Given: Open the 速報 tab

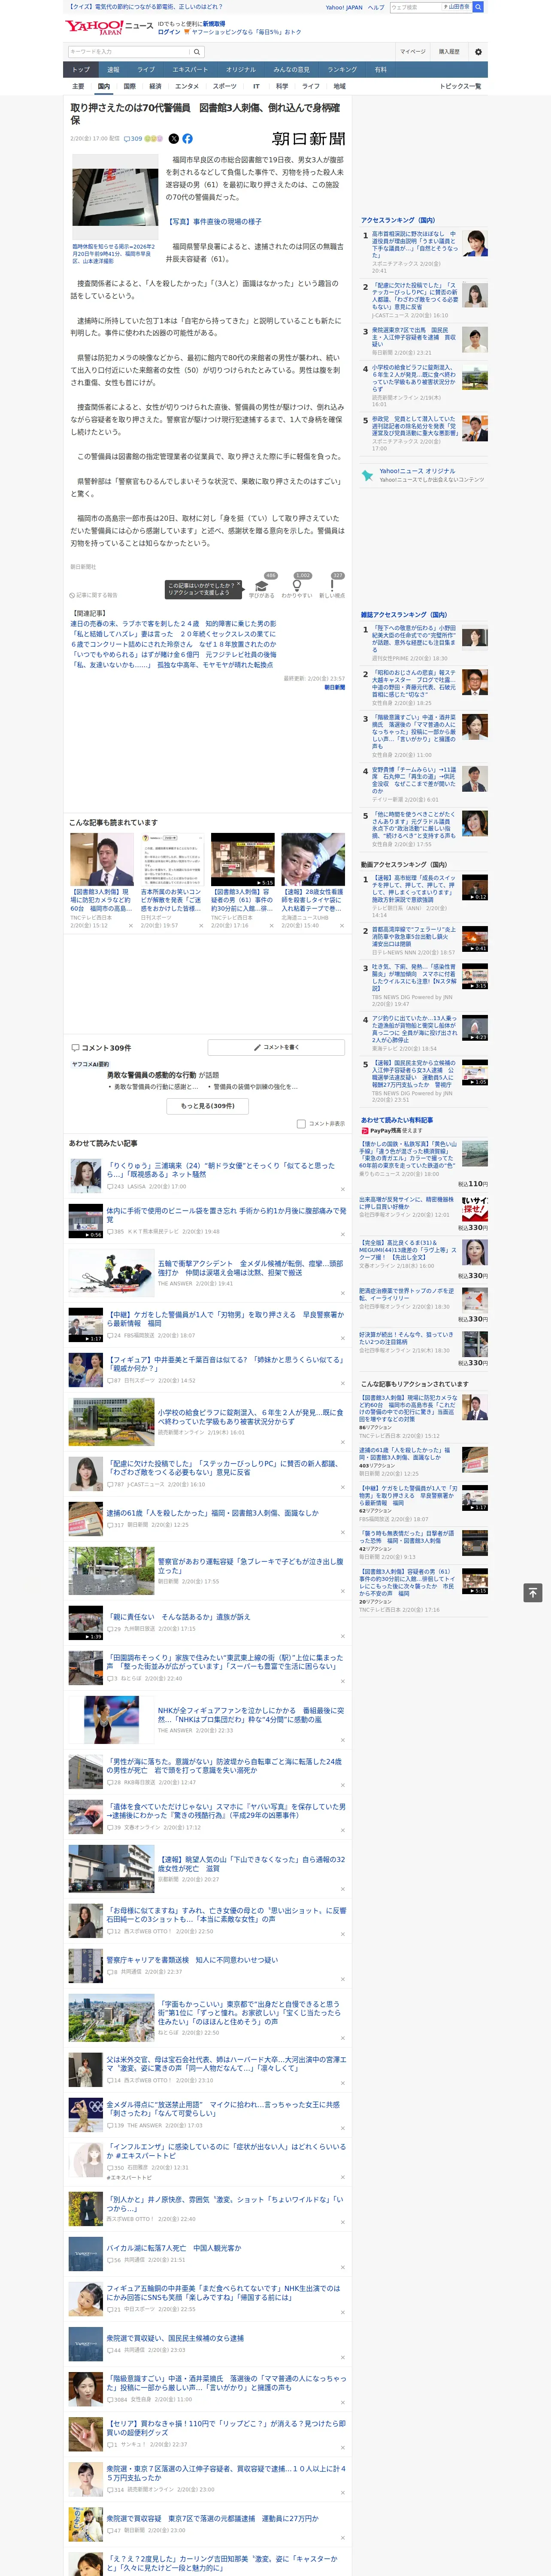Looking at the screenshot, I should [x=113, y=70].
